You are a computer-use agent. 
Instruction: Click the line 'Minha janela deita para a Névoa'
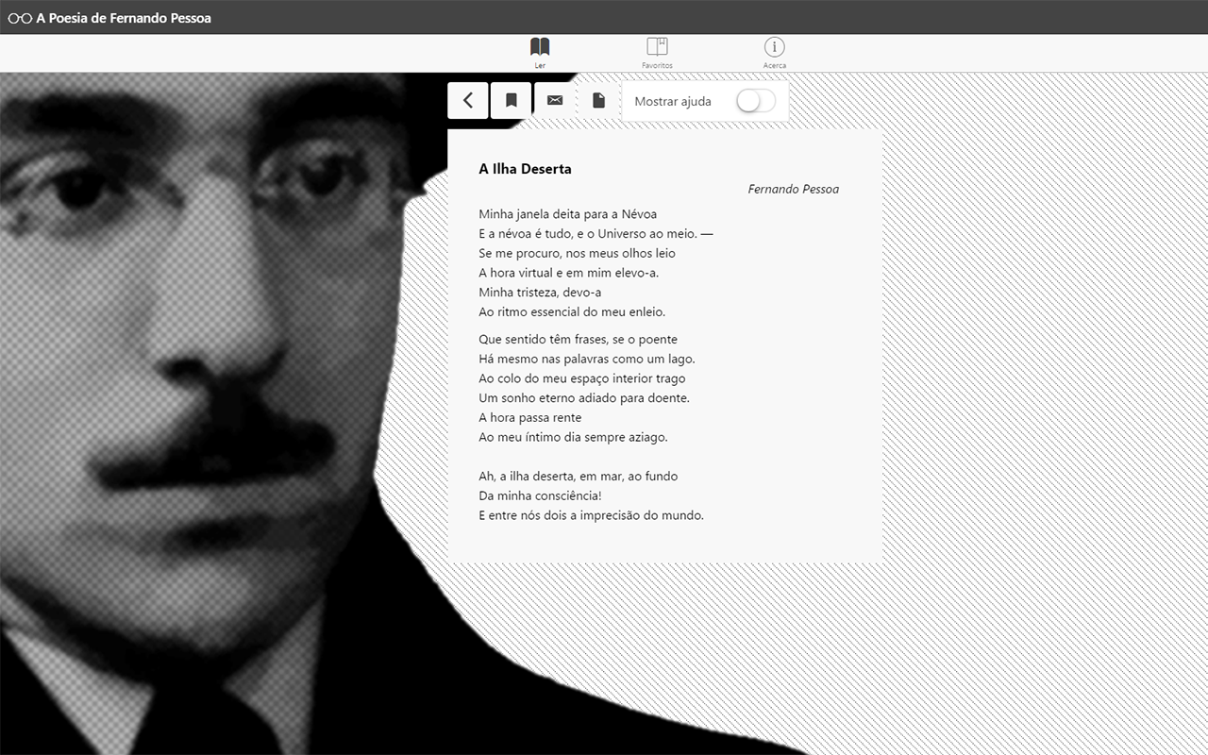coord(567,214)
